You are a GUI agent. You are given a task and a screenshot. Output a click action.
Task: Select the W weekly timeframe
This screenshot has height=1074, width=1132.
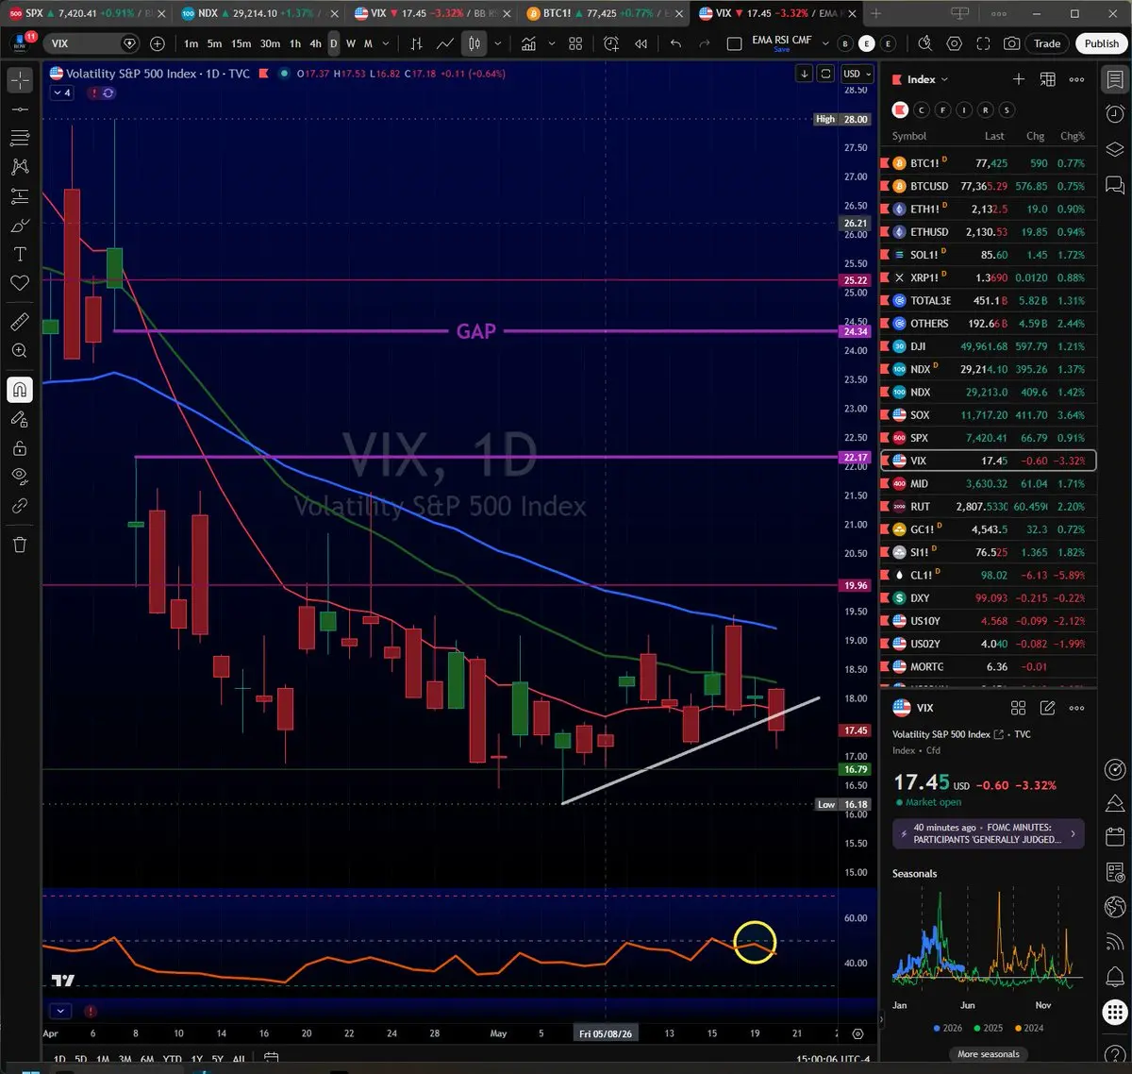click(x=351, y=43)
